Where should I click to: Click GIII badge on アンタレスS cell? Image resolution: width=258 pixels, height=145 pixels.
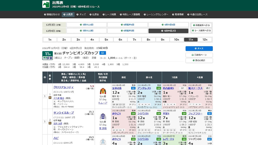(159, 88)
